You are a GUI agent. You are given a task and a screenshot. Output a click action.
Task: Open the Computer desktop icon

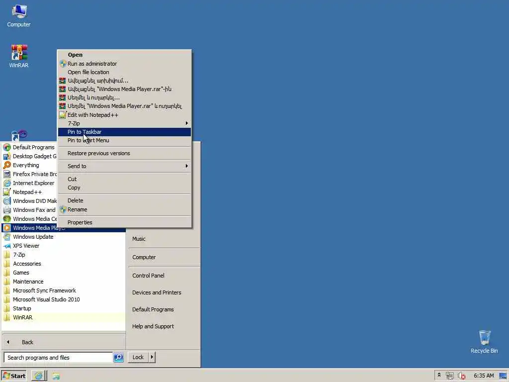pyautogui.click(x=19, y=16)
